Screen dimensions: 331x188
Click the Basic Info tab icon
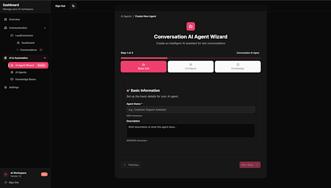tap(144, 65)
